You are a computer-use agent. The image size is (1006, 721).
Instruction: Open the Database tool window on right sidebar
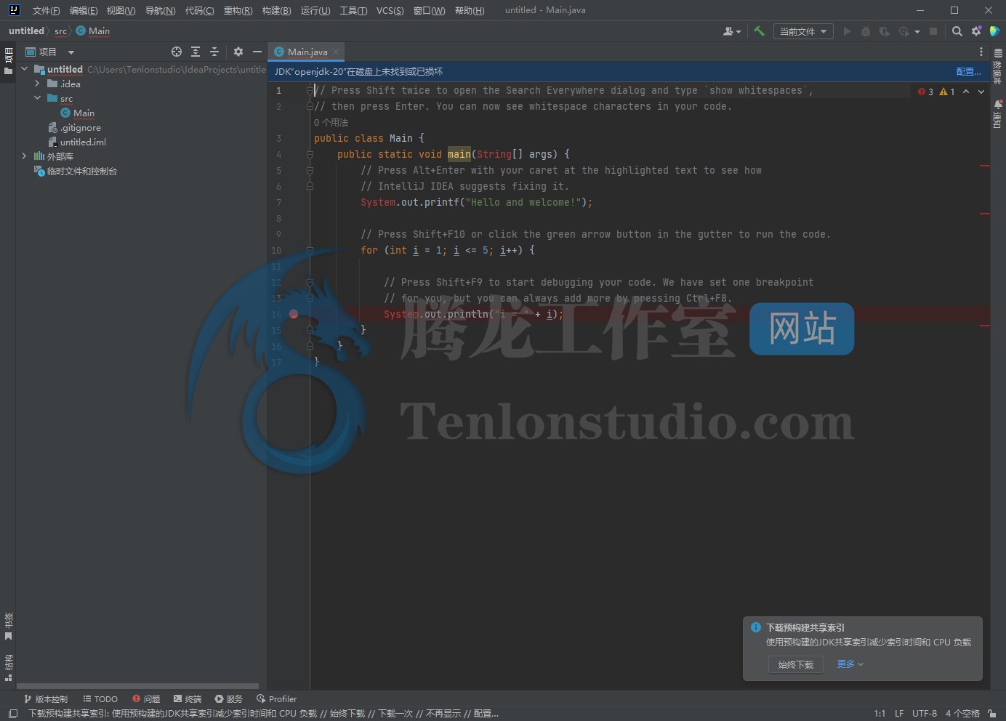pos(998,66)
